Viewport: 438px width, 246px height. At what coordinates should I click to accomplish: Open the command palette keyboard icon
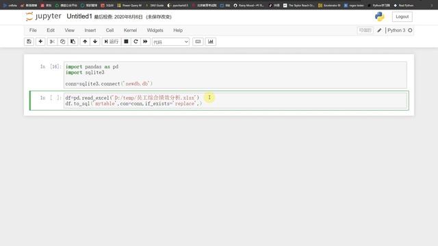(198, 42)
